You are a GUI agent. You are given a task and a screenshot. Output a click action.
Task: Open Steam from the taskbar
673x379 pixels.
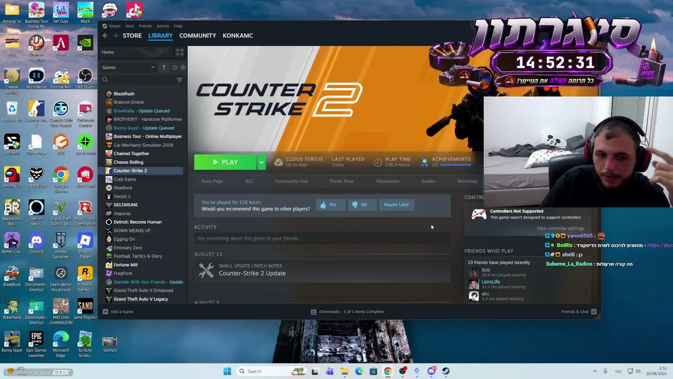pyautogui.click(x=446, y=372)
